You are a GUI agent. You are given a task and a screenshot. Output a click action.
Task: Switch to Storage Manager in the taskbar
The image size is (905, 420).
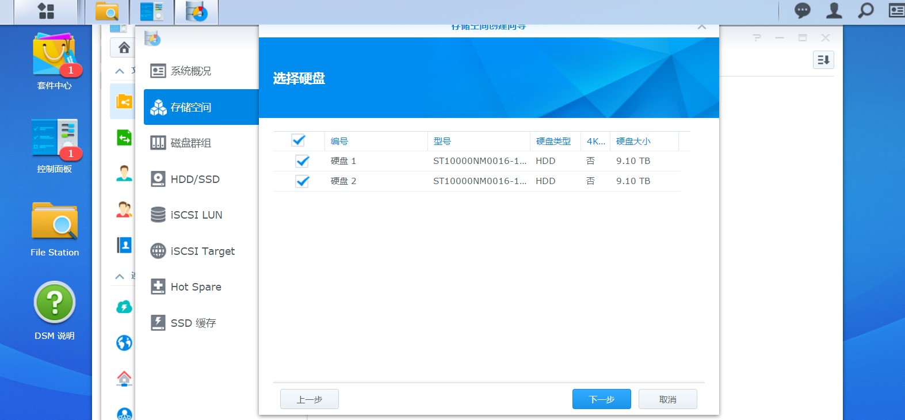[x=197, y=12]
